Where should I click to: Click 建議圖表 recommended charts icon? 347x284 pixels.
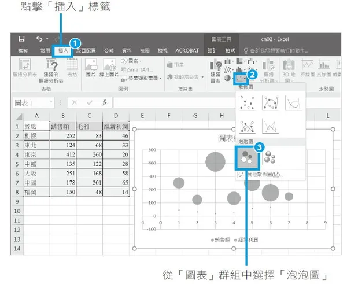tap(216, 65)
